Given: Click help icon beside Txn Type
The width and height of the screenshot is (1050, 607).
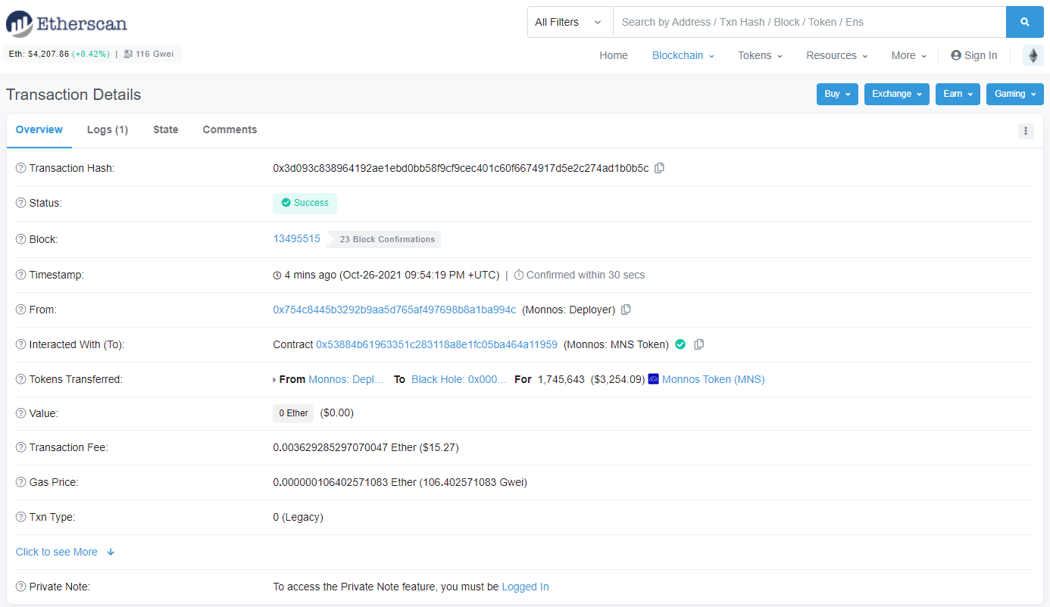Looking at the screenshot, I should [x=21, y=517].
